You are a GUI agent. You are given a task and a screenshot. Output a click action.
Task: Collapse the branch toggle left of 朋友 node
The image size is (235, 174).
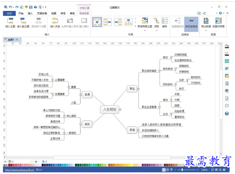[80, 124]
